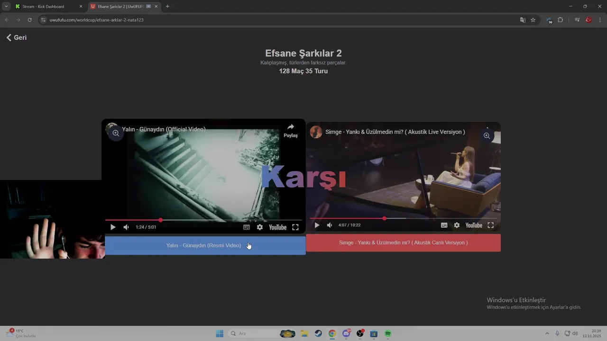
Task: Toggle subtitles on the Simge video player
Action: pos(444,225)
